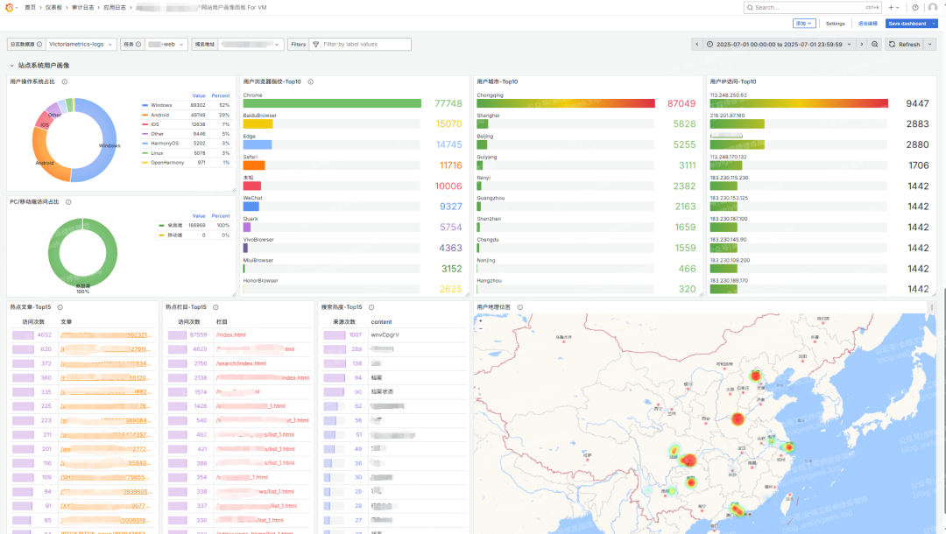Zoom out the time range
Screen dimensions: 946x534
(x=875, y=44)
